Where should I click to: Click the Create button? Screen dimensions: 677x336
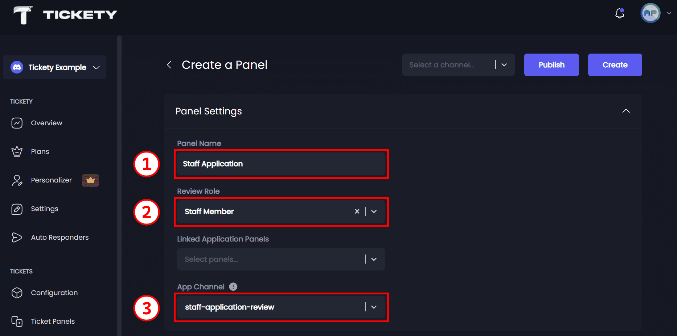pyautogui.click(x=615, y=65)
